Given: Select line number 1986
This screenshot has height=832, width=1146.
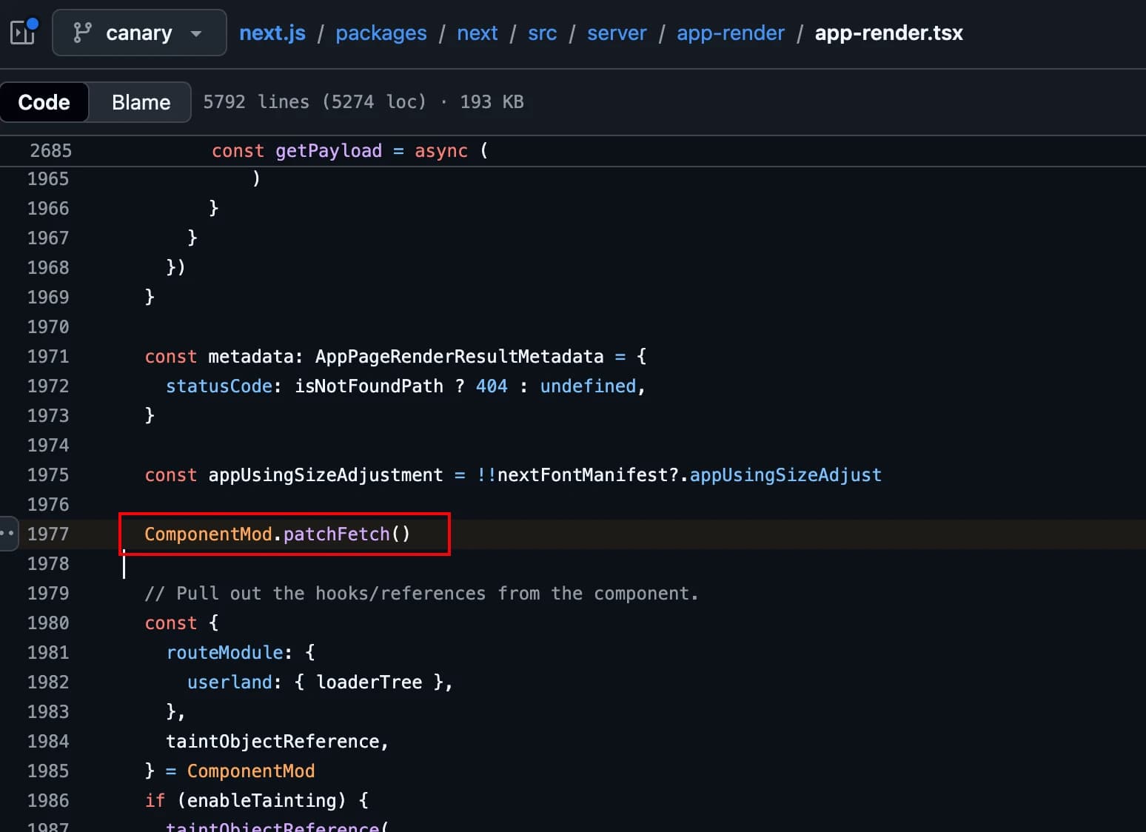Looking at the screenshot, I should [48, 800].
